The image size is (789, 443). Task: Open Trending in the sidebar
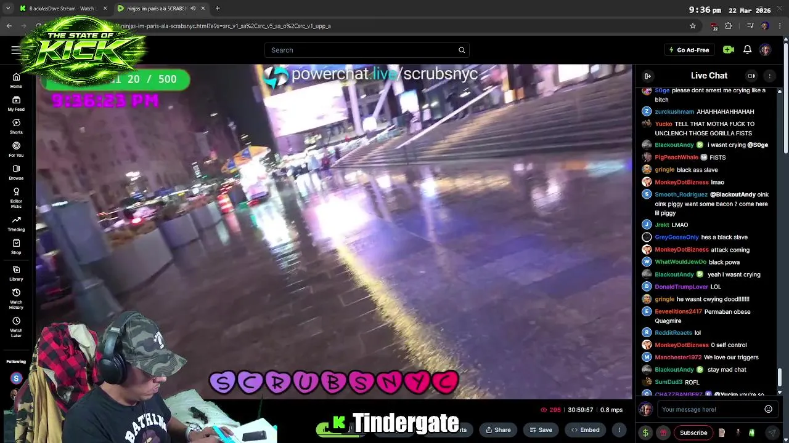coord(16,223)
